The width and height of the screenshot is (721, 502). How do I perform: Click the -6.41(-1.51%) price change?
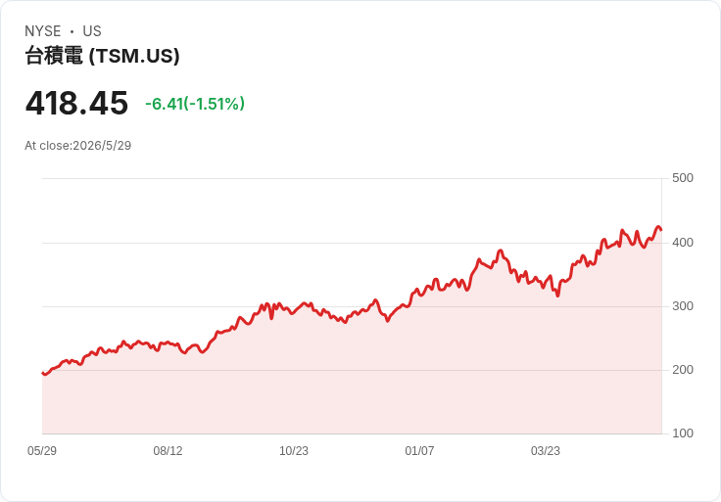(x=195, y=104)
